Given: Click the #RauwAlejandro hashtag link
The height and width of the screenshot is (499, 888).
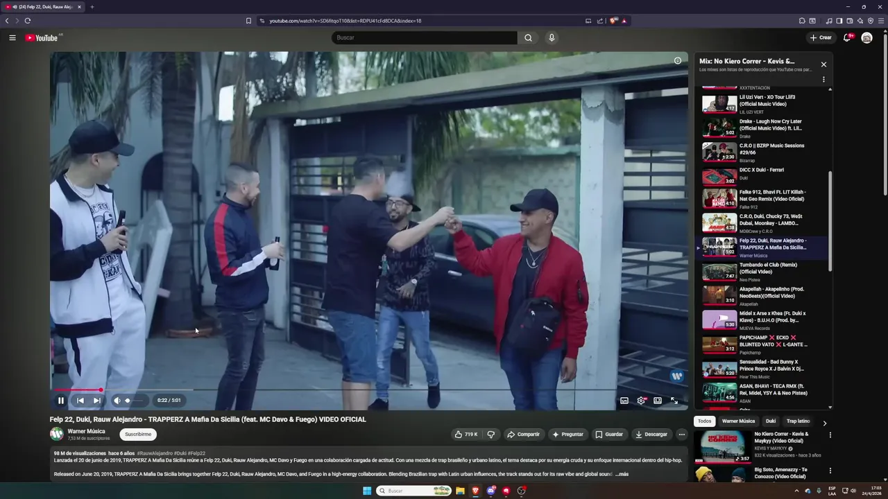Looking at the screenshot, I should pyautogui.click(x=155, y=453).
